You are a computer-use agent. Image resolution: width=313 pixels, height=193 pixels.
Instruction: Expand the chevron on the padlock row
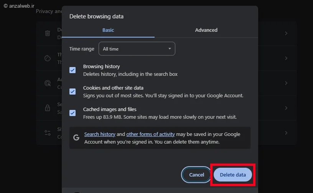tap(286, 108)
